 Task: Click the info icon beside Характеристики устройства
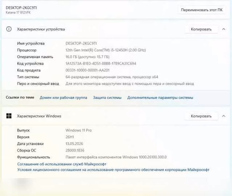click(9, 29)
